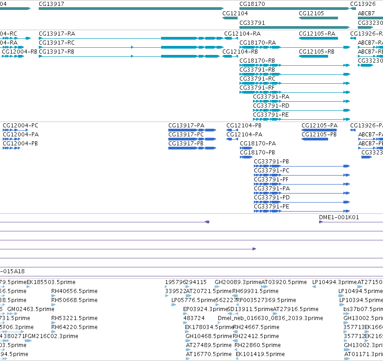Click protein label CG33791-PB

tap(271, 162)
